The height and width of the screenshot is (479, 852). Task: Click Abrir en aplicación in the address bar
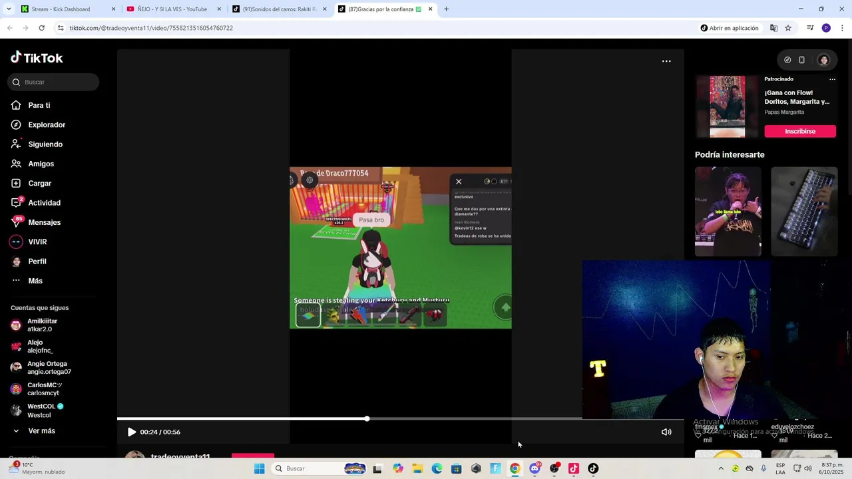[x=730, y=28]
